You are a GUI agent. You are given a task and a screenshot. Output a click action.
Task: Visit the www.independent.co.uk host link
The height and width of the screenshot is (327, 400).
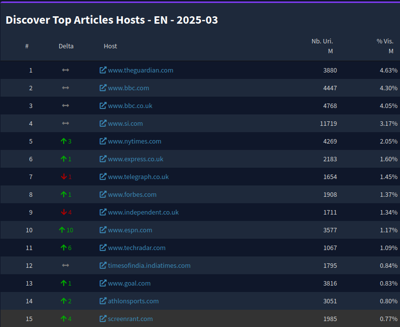coord(144,212)
